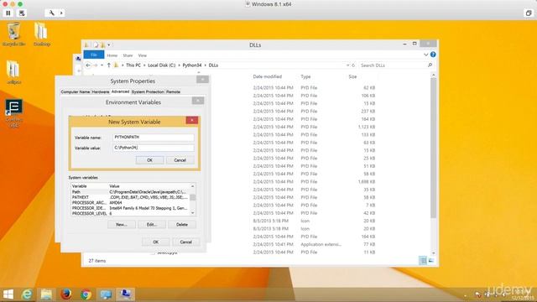The width and height of the screenshot is (537, 302).
Task: Switch to System Protection tab
Action: tap(148, 91)
